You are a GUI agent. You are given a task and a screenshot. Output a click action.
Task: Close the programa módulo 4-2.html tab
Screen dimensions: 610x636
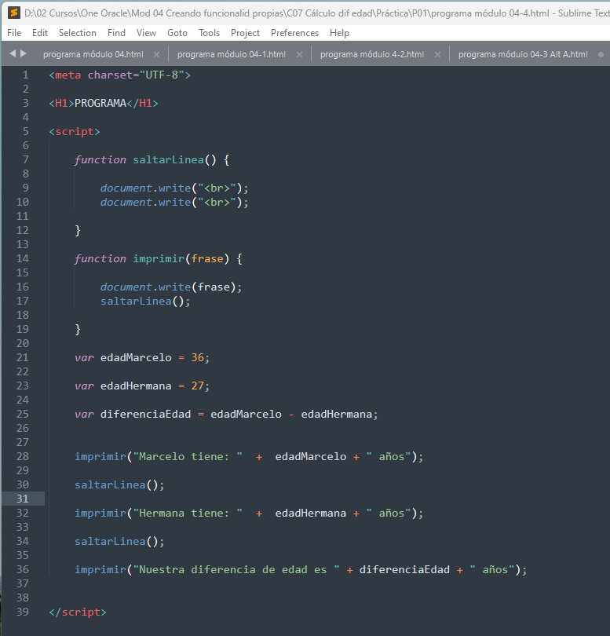coord(437,54)
